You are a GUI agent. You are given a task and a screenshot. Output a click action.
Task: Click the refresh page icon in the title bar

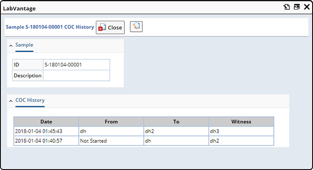pos(287,7)
